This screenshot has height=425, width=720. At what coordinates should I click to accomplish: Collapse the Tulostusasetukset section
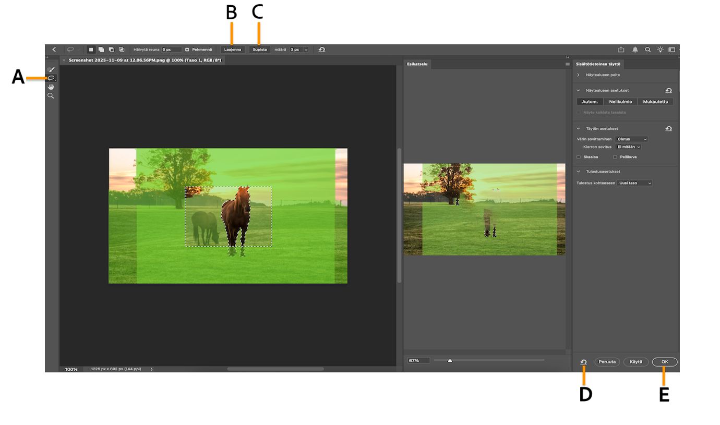tap(578, 171)
